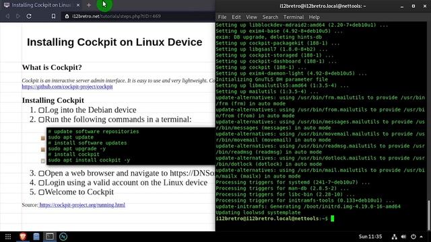Viewport: 431px width, 242px height.
Task: Open the applications grid in the taskbar
Action: point(8,237)
